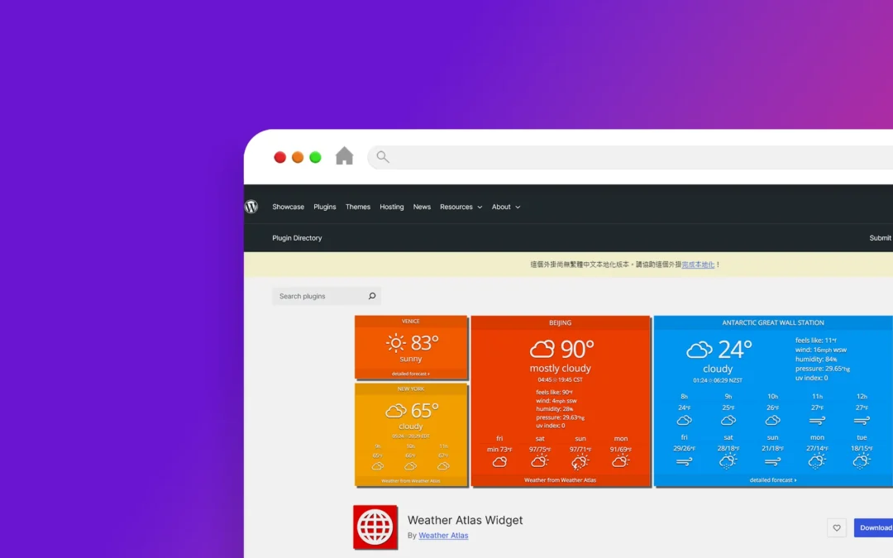
Task: Click the Search plugins magnifier icon
Action: (x=372, y=296)
